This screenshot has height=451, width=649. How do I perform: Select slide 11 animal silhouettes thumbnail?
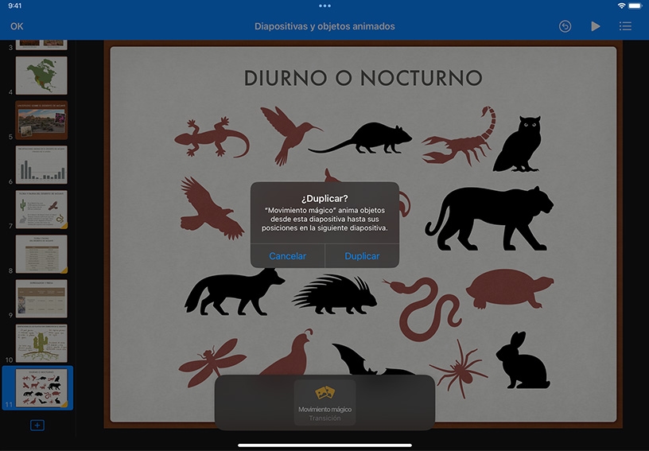pyautogui.click(x=41, y=388)
